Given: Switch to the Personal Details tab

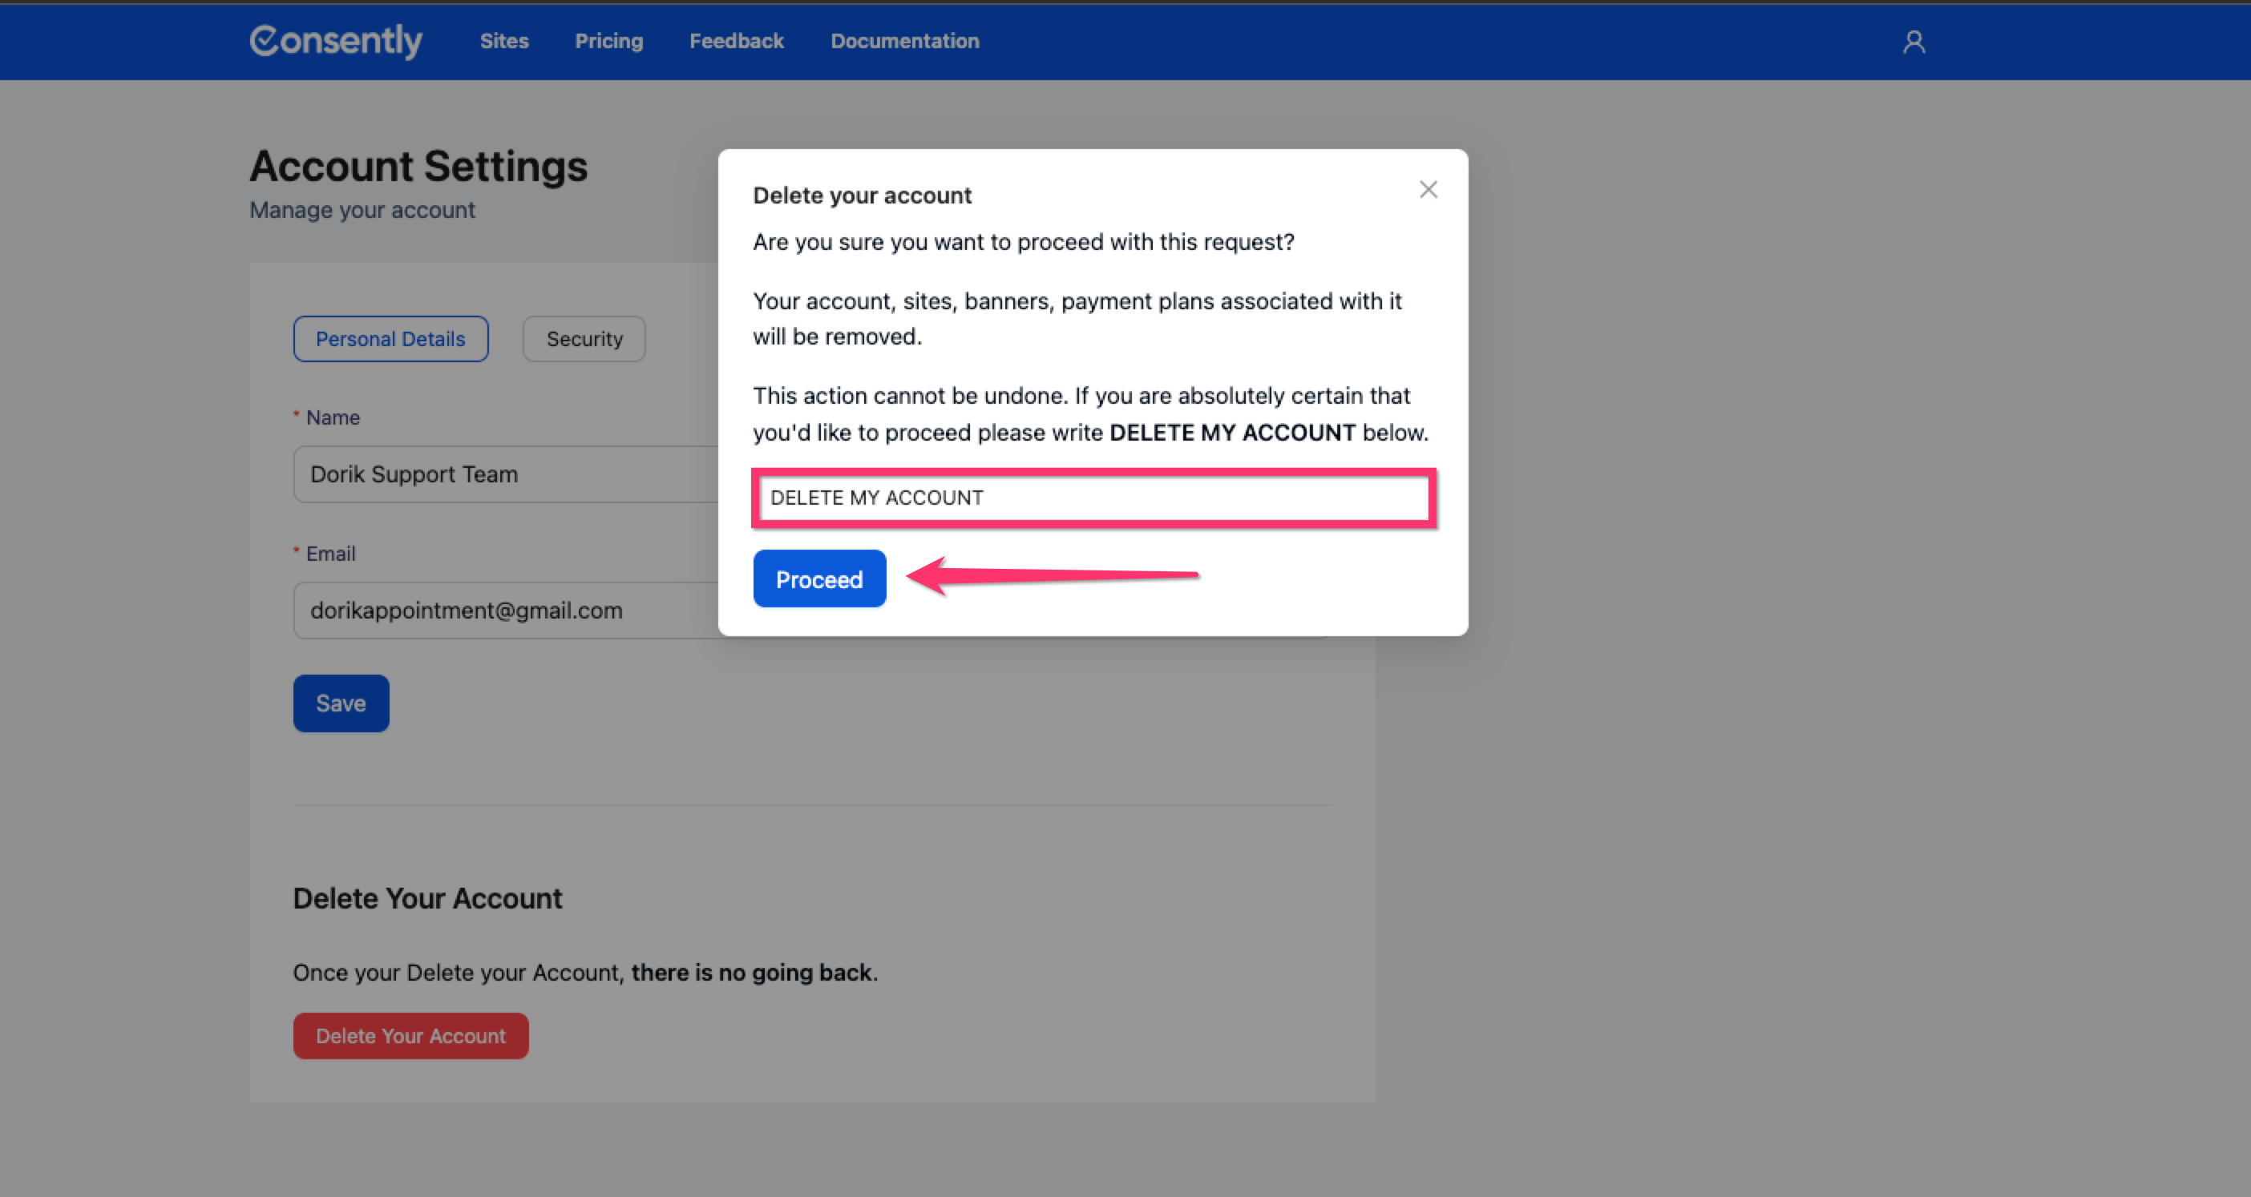Looking at the screenshot, I should coord(390,339).
